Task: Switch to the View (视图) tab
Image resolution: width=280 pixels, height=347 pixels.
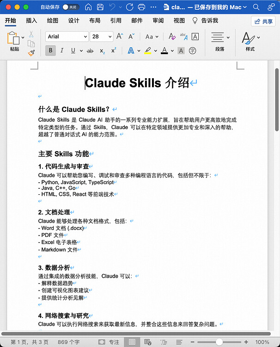Action: point(179,20)
